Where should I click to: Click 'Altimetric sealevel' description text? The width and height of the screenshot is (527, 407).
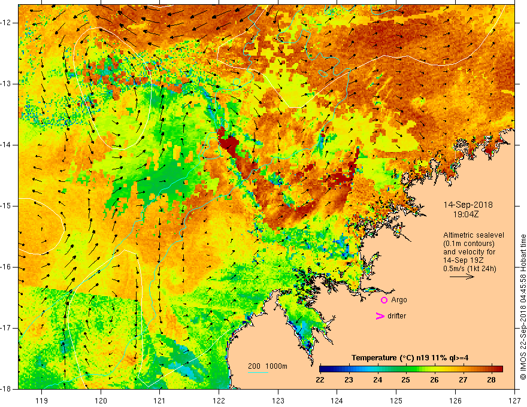[x=474, y=235]
